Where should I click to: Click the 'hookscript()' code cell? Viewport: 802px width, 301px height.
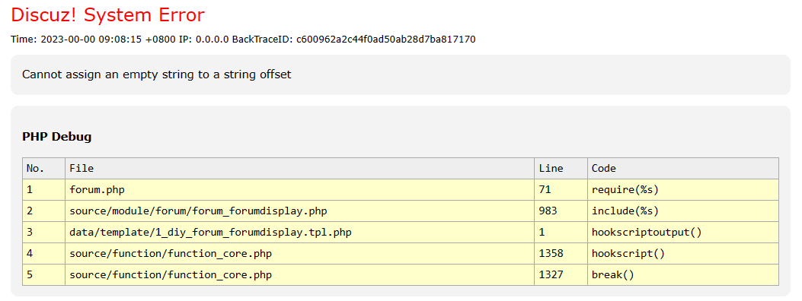[x=683, y=254]
